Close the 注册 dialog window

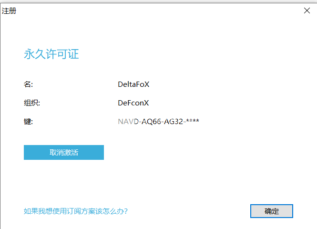307,10
